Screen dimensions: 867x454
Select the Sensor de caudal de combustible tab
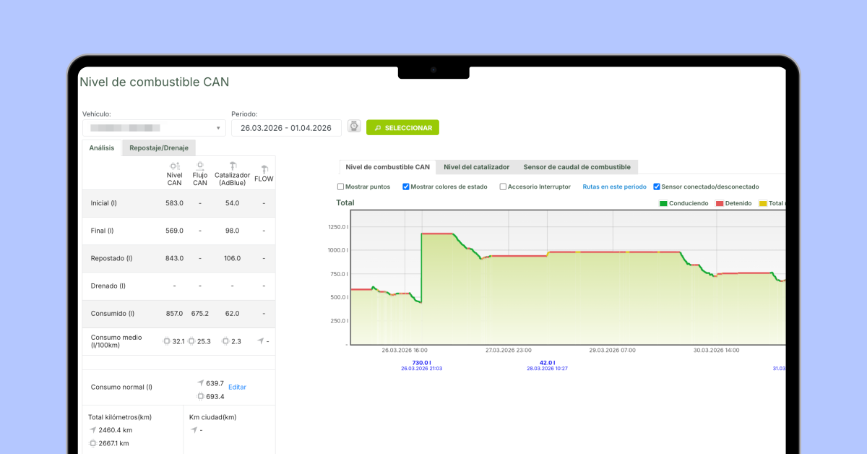[x=577, y=167]
